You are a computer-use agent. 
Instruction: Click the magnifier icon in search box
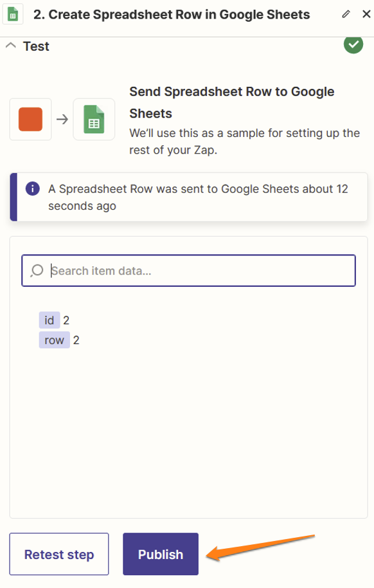tap(37, 270)
